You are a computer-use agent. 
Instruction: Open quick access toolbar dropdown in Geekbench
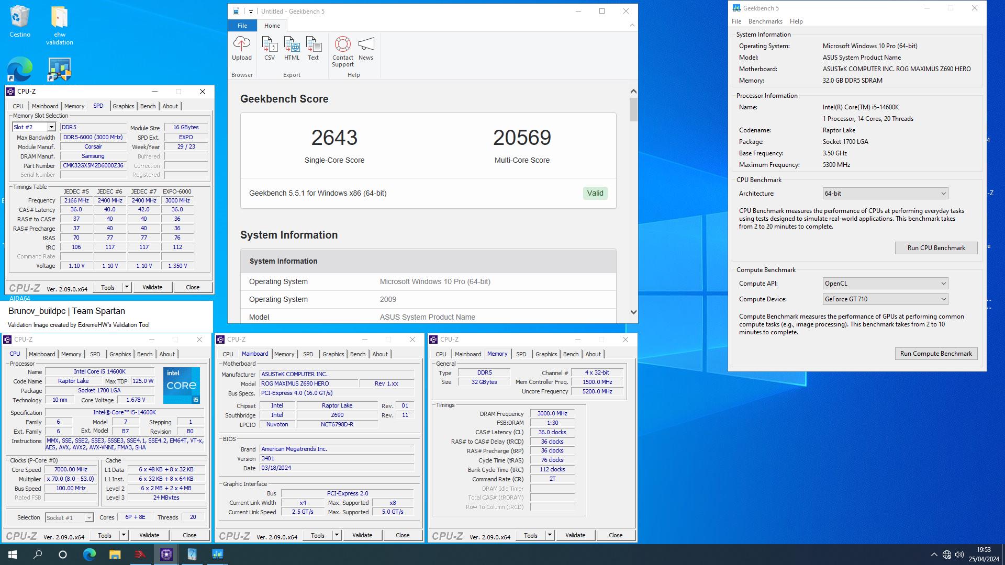click(x=251, y=11)
